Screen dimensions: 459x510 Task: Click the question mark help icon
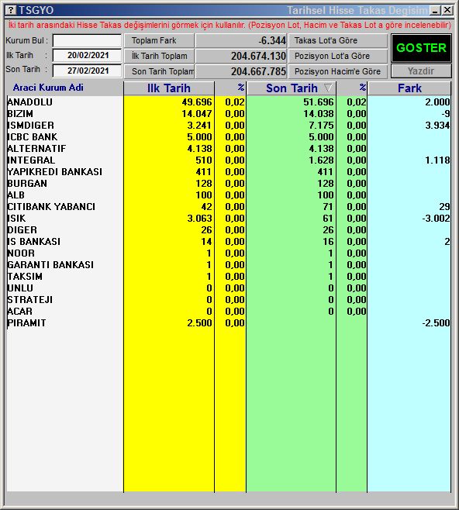pyautogui.click(x=11, y=10)
